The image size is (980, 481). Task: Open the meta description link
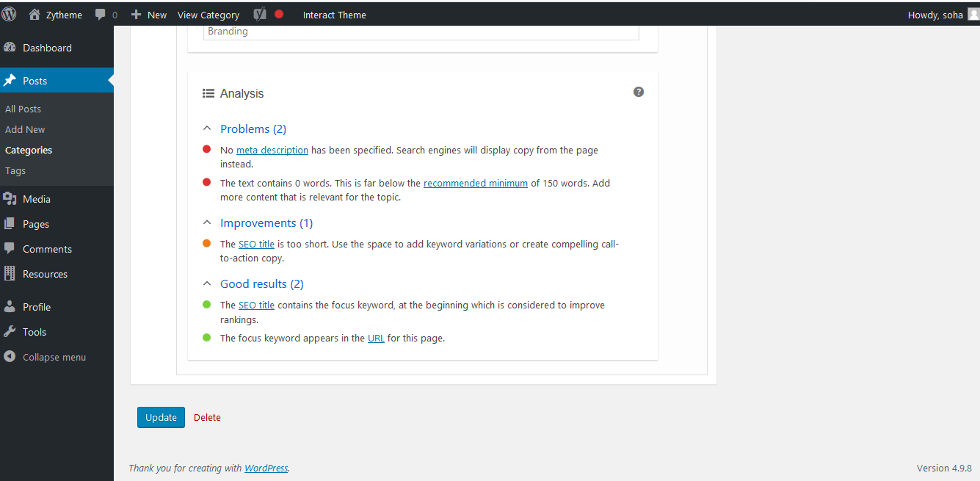[272, 150]
